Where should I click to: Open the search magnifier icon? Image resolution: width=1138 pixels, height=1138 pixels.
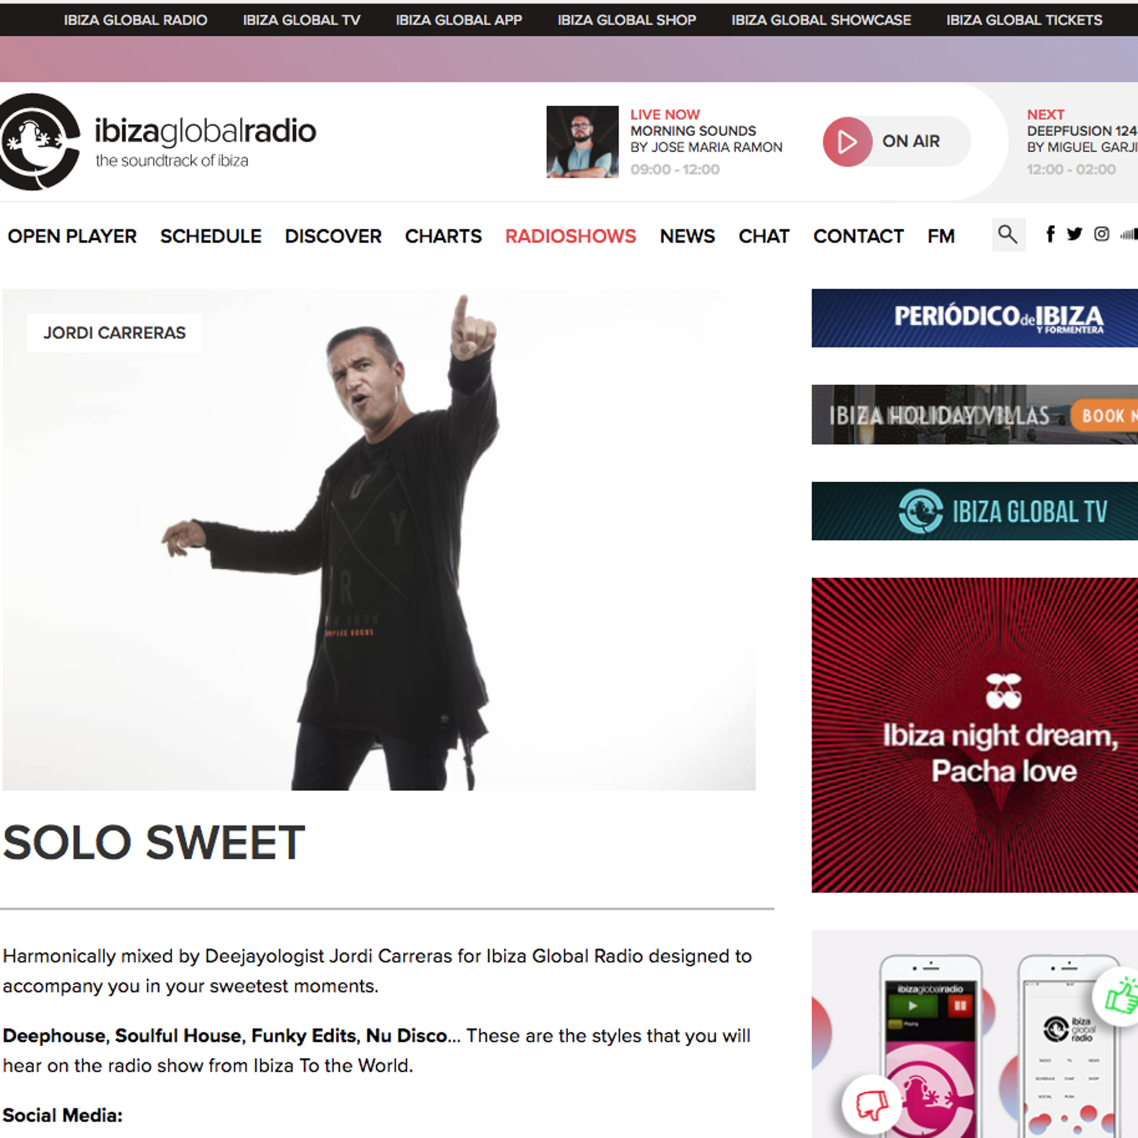point(1008,234)
